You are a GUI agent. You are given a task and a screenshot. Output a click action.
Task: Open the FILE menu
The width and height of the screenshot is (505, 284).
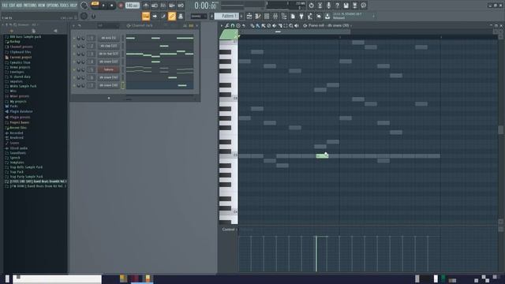tap(5, 6)
